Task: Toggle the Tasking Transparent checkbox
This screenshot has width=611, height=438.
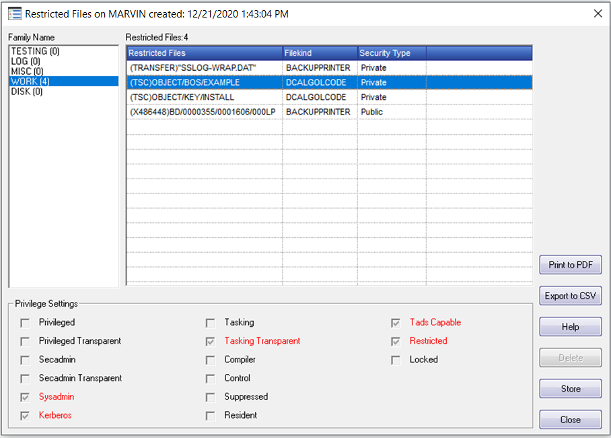Action: tap(211, 342)
